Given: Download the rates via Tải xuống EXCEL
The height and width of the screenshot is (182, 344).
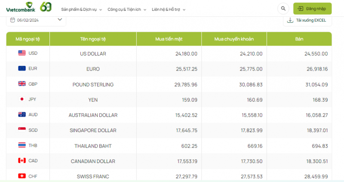Looking at the screenshot, I should click(307, 20).
